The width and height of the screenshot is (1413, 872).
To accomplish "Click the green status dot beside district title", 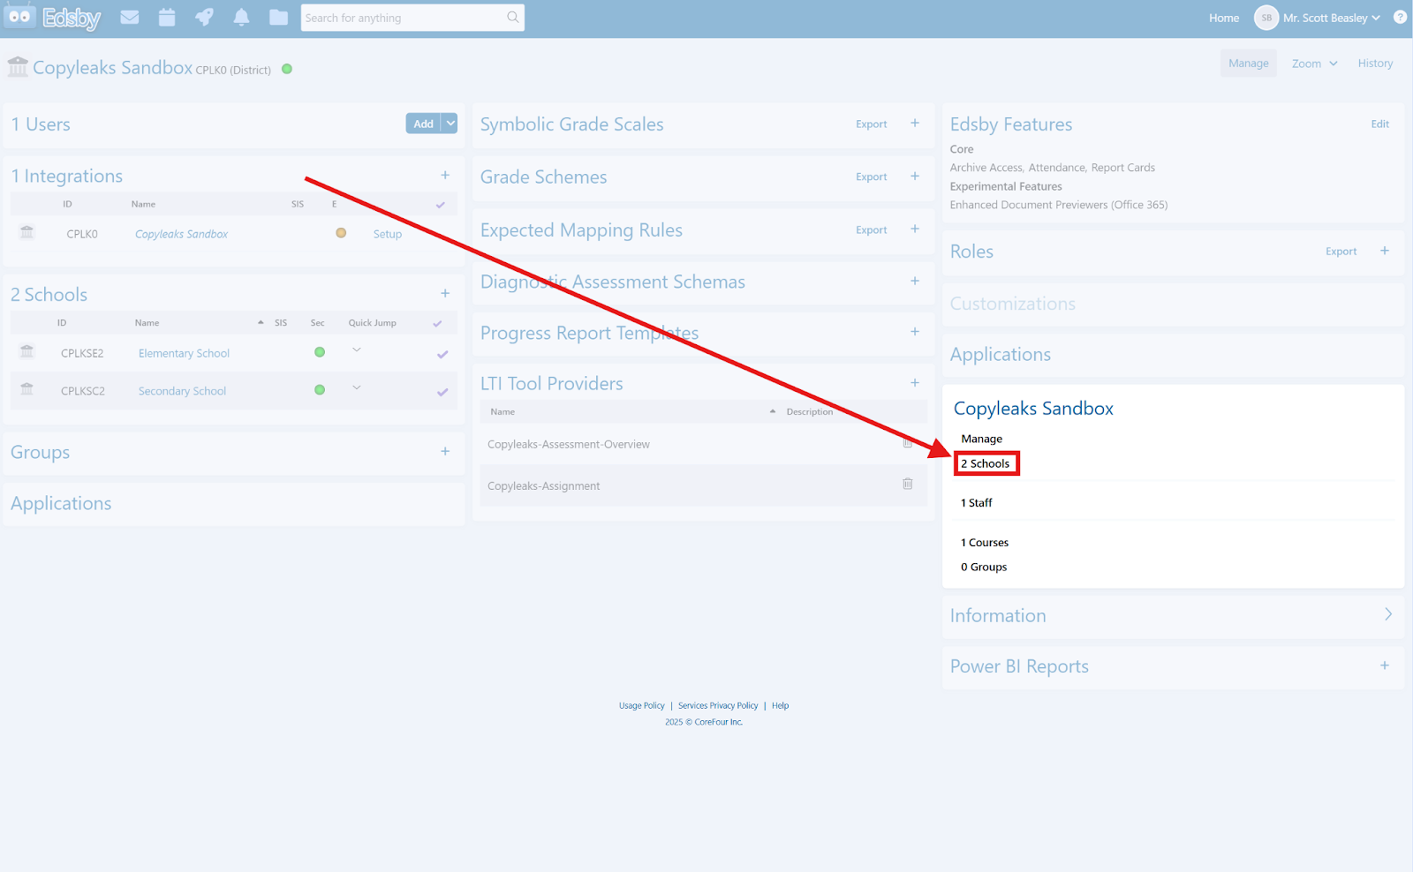I will click(x=287, y=69).
